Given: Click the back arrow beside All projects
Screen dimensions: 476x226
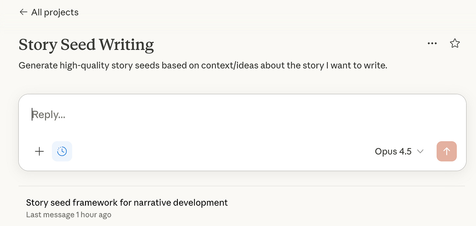Looking at the screenshot, I should (x=23, y=12).
